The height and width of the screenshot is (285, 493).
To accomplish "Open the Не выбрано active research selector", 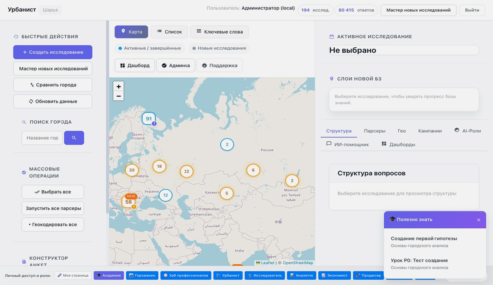I will [404, 50].
